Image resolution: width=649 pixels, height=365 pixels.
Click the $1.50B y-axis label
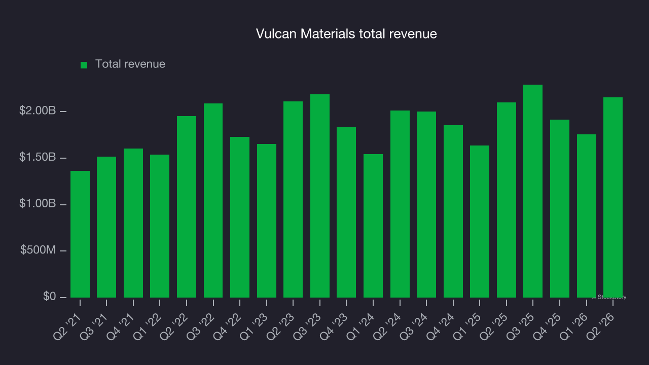[38, 158]
